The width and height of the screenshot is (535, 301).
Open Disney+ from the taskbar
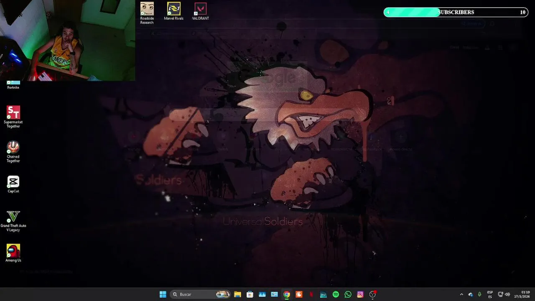click(x=324, y=294)
